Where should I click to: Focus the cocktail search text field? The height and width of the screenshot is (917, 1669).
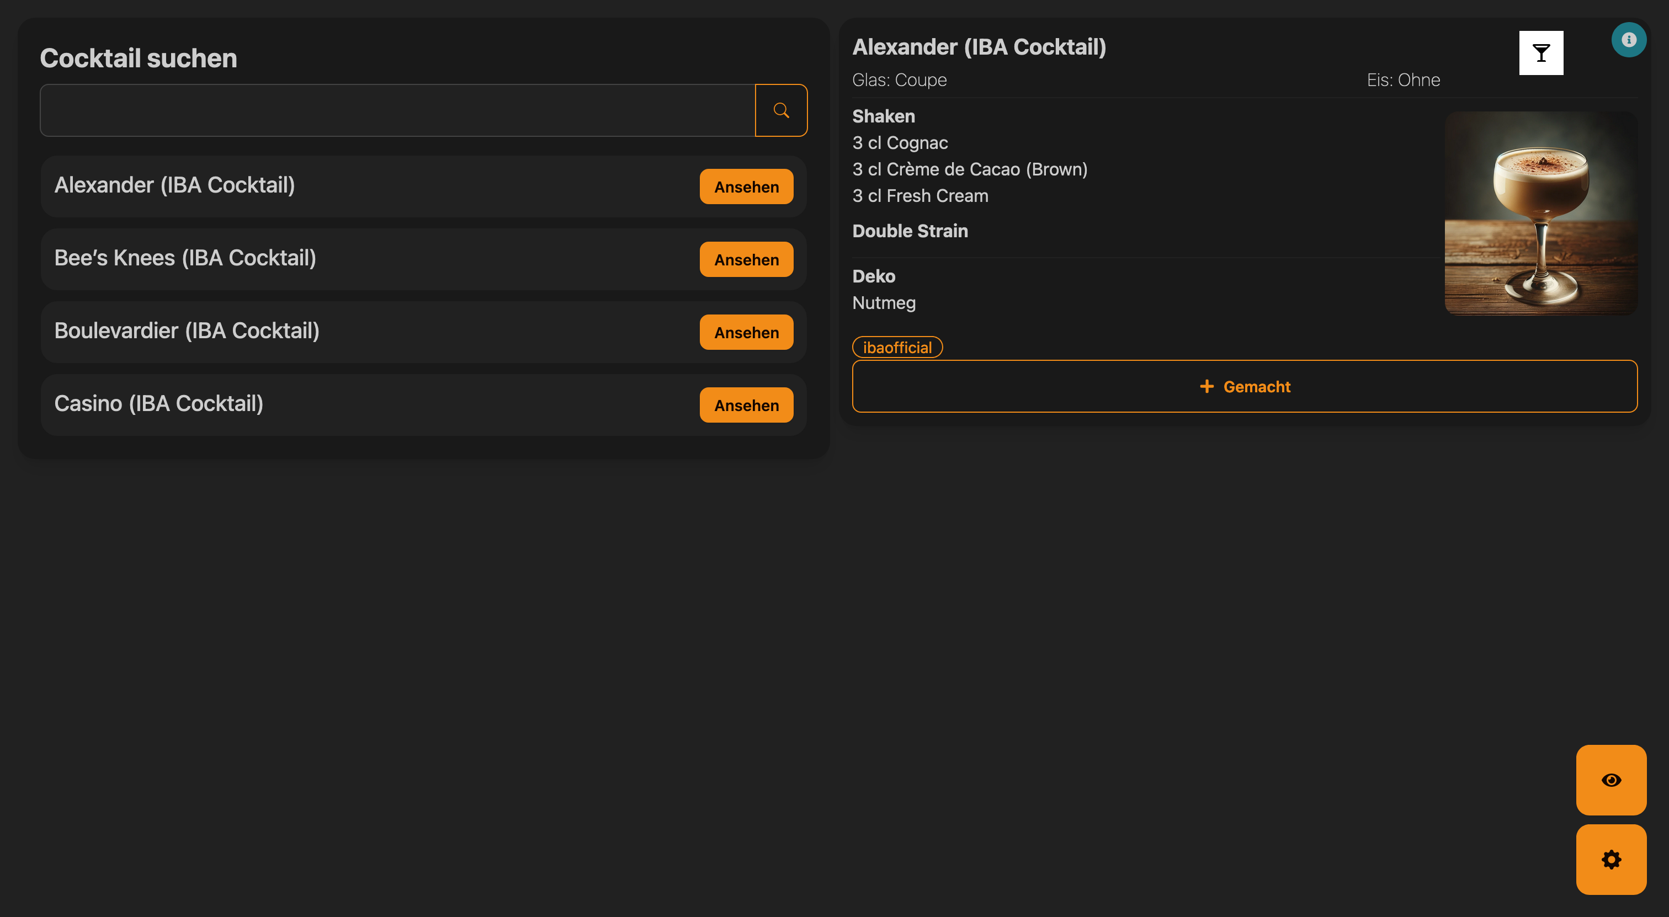coord(397,110)
